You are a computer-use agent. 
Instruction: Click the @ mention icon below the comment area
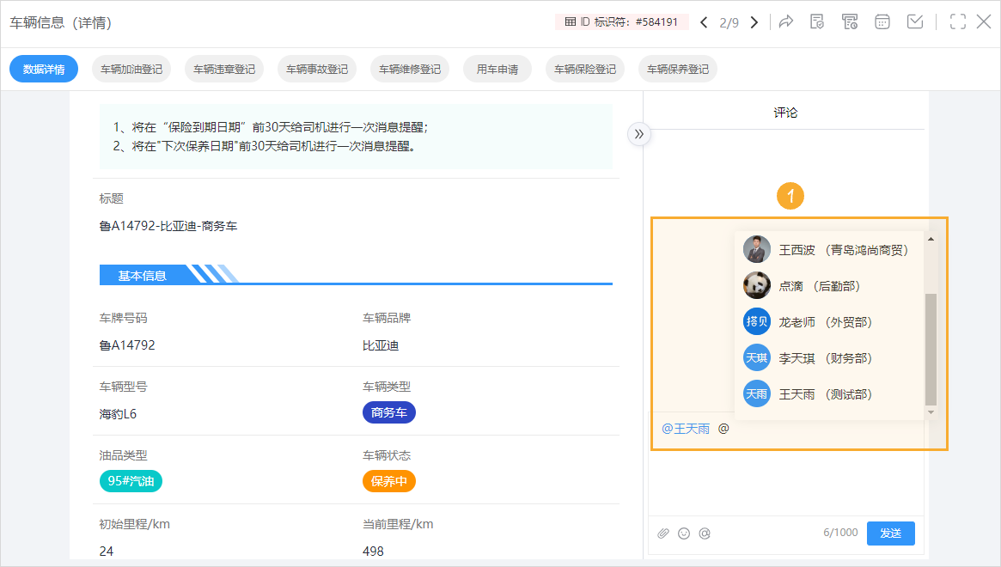point(704,533)
